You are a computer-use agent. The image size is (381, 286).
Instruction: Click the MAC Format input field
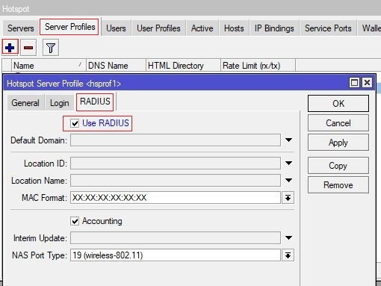pos(176,198)
